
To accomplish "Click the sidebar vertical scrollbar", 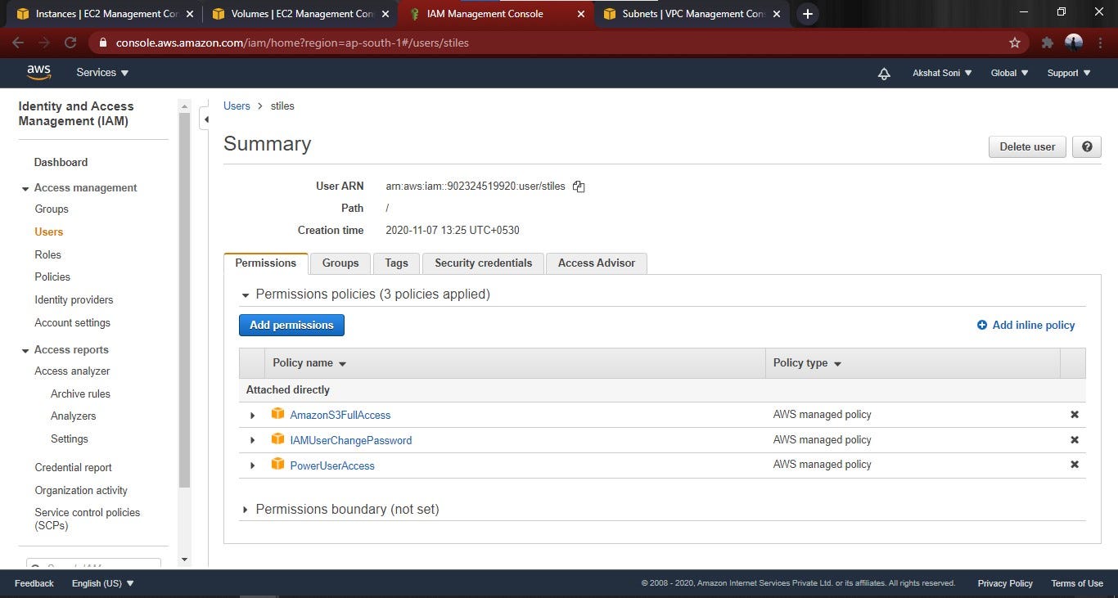I will tap(184, 299).
